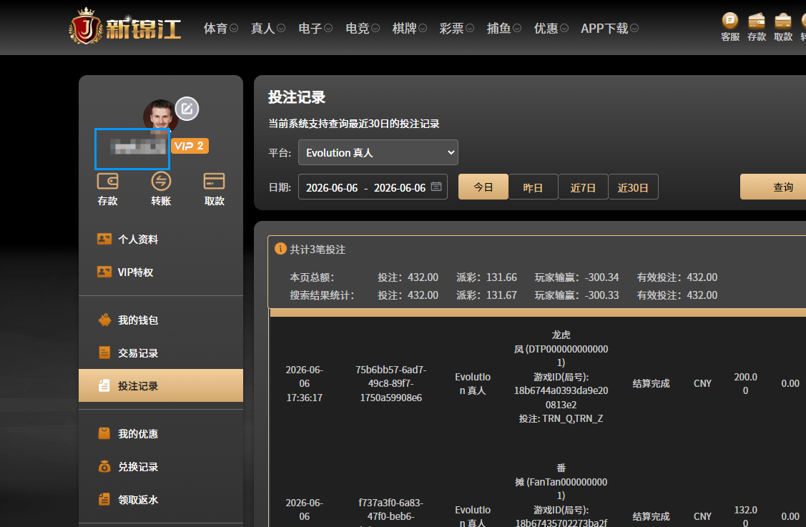Expand the 体育 menu

220,29
